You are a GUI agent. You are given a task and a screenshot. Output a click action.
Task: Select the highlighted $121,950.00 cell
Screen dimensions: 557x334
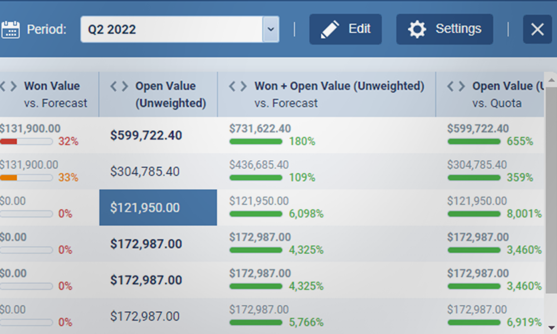[x=158, y=208]
